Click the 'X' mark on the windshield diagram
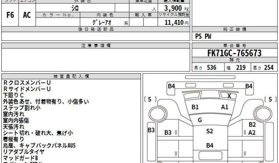 point(229,96)
